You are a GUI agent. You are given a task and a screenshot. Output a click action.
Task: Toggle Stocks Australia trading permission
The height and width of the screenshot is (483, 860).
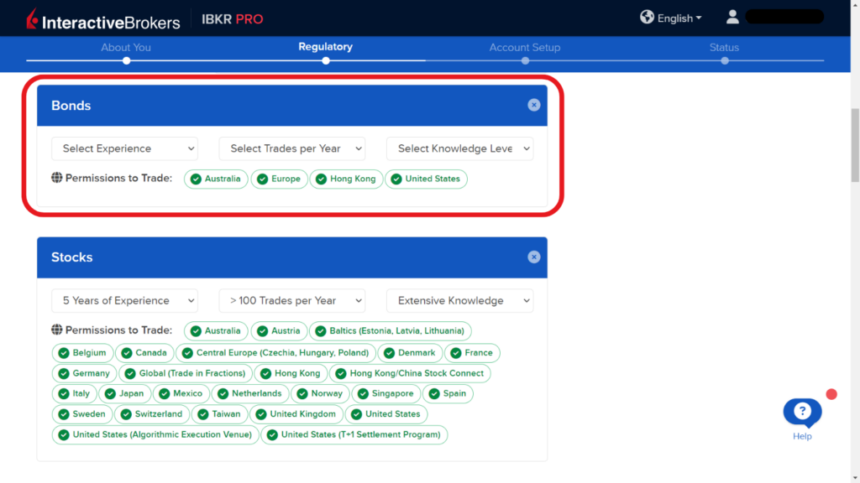click(x=216, y=330)
